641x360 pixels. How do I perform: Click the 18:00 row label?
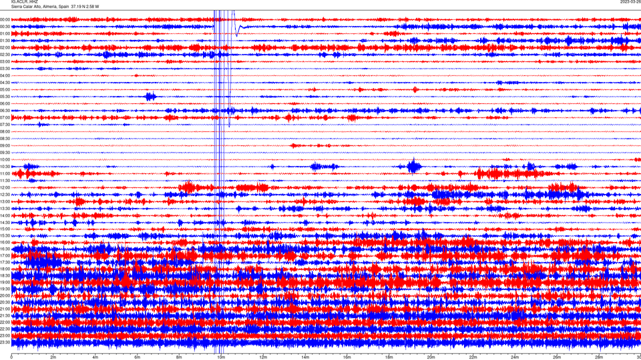(x=5, y=269)
